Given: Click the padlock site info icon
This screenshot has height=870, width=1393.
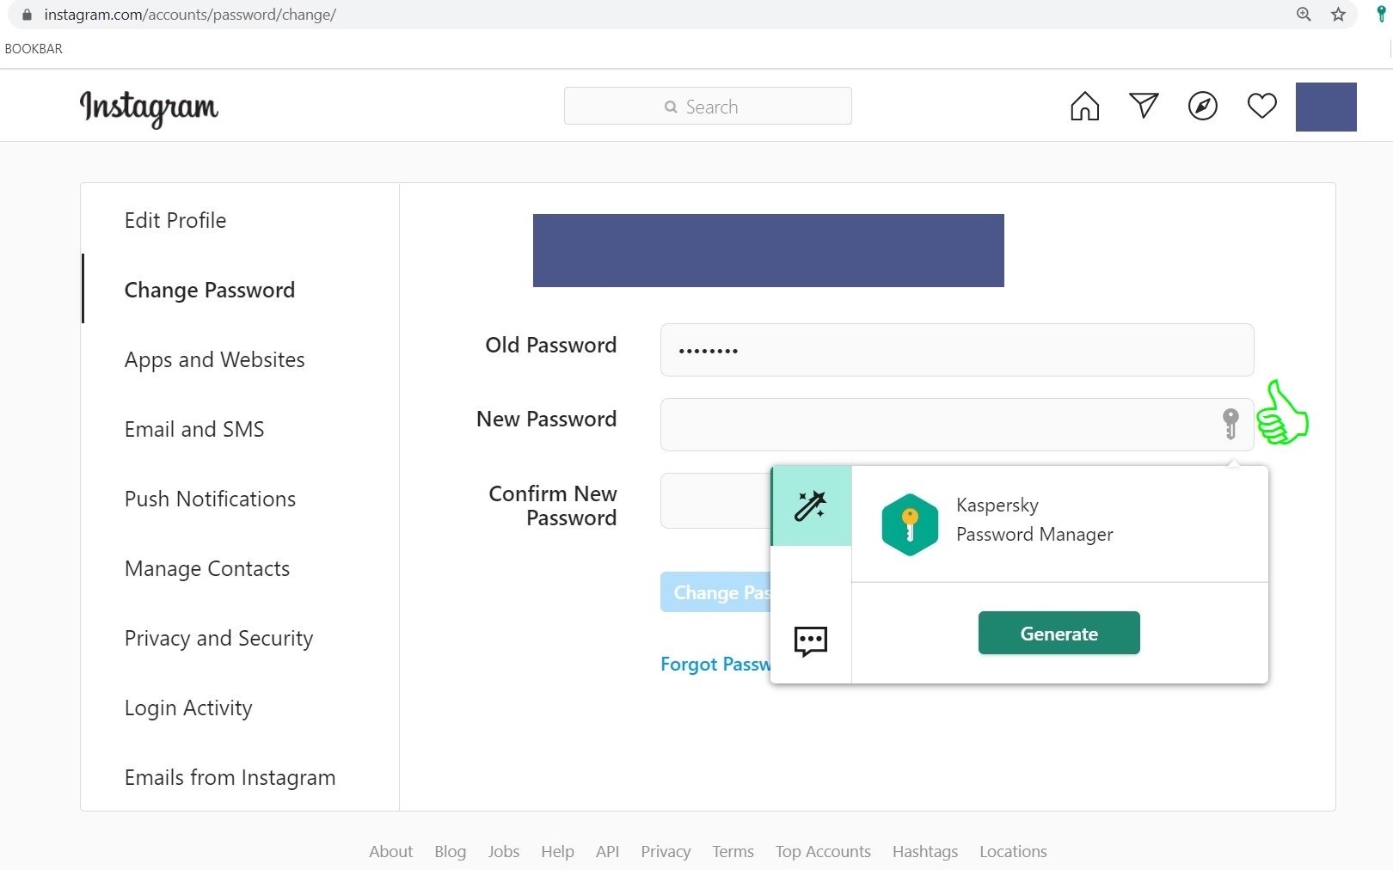Looking at the screenshot, I should point(27,15).
